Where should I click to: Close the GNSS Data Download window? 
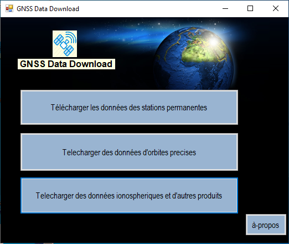pyautogui.click(x=276, y=8)
